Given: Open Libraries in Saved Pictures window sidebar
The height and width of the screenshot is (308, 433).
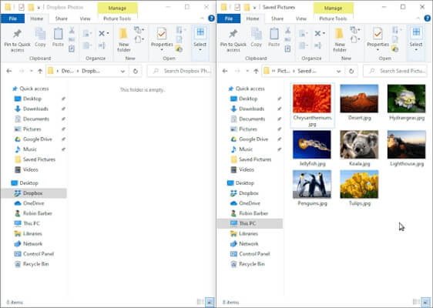Looking at the screenshot, I should pyautogui.click(x=245, y=234).
